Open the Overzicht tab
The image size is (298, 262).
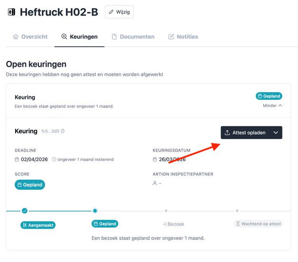[30, 37]
